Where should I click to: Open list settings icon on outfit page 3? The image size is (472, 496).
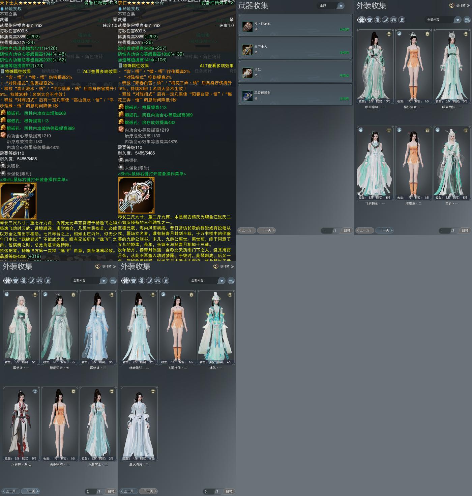tap(231, 281)
